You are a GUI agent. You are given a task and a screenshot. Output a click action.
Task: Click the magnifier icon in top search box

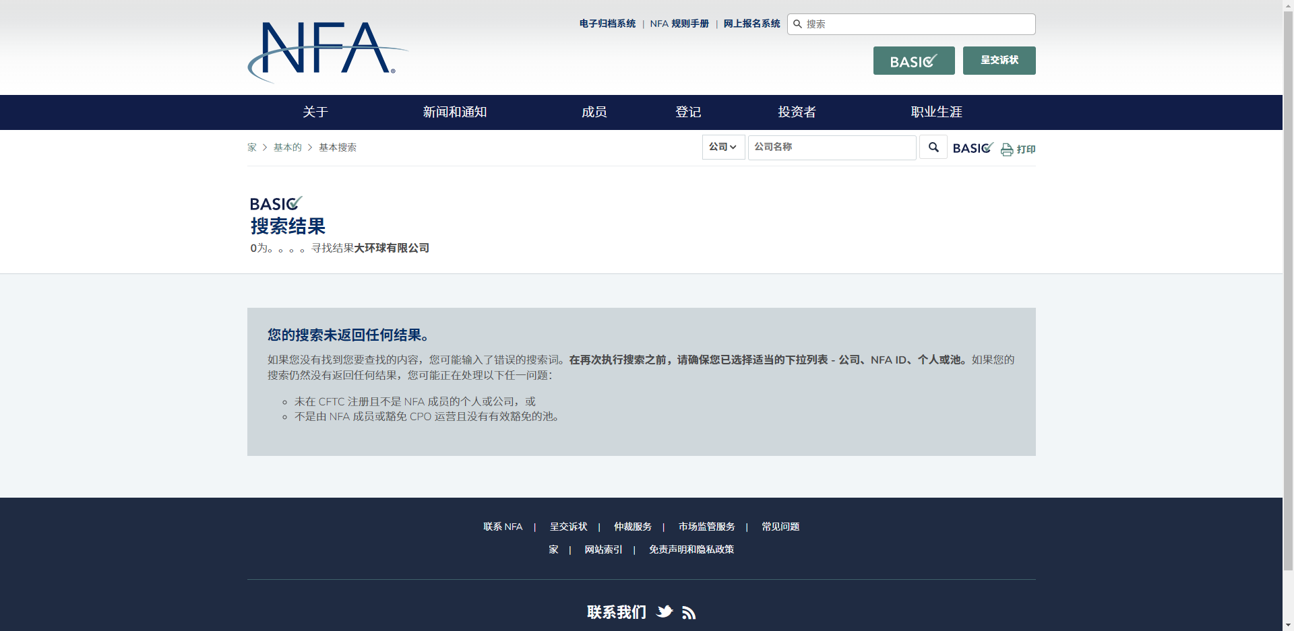coord(797,24)
